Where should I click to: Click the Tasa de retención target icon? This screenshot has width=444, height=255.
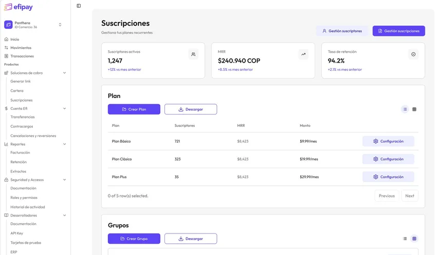pyautogui.click(x=413, y=54)
